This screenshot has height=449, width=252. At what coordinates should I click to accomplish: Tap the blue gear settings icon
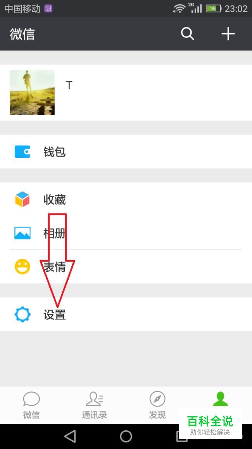(x=22, y=314)
